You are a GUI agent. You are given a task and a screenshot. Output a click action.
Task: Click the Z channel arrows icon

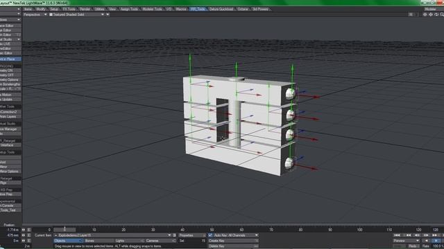pyautogui.click(x=24, y=241)
